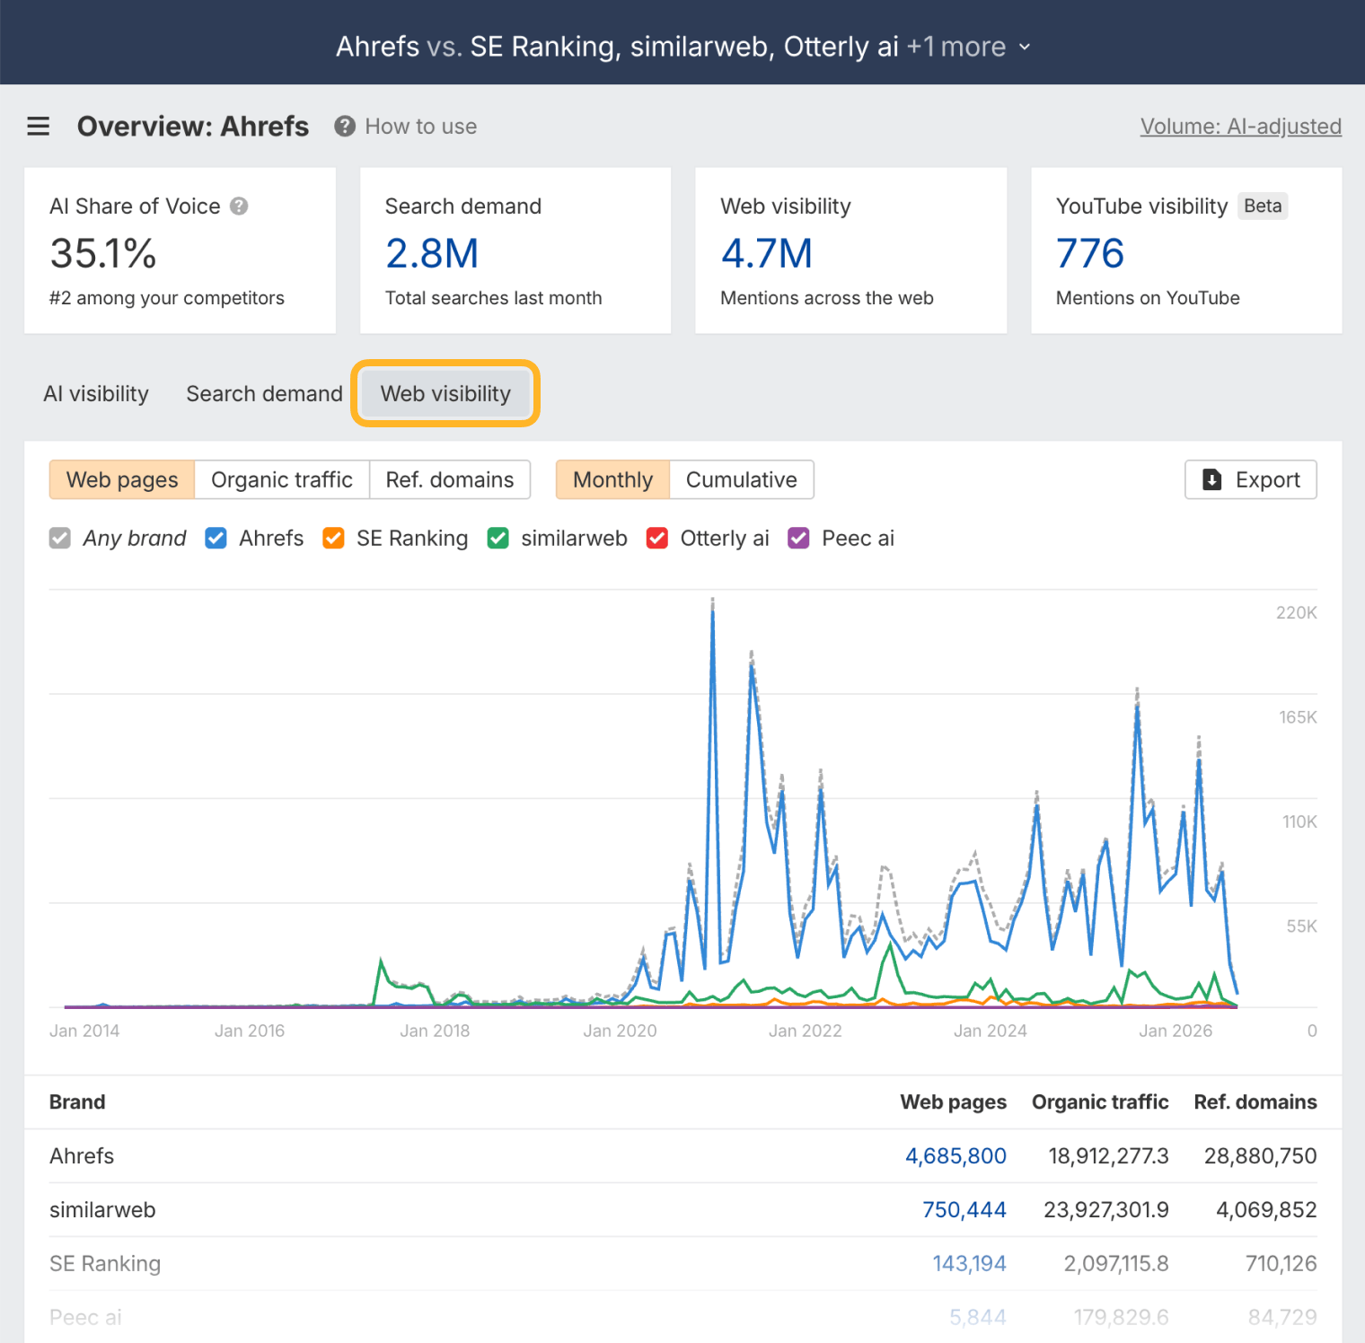Viewport: 1365px width, 1343px height.
Task: Open Peec ai web pages count 5,844
Action: point(978,1317)
